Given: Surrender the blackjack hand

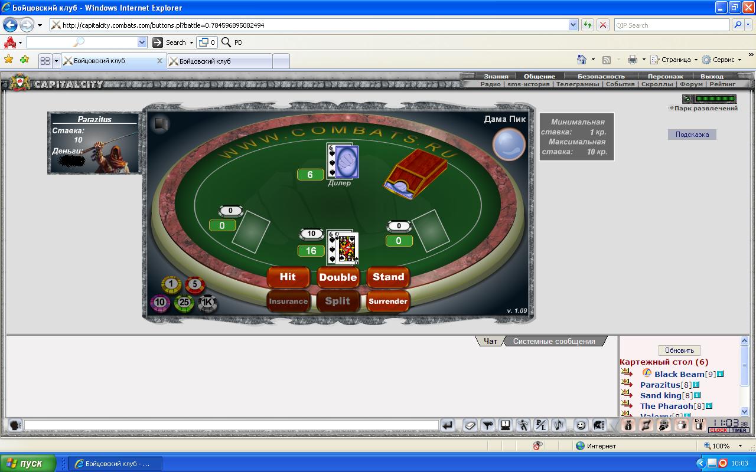Looking at the screenshot, I should (388, 301).
